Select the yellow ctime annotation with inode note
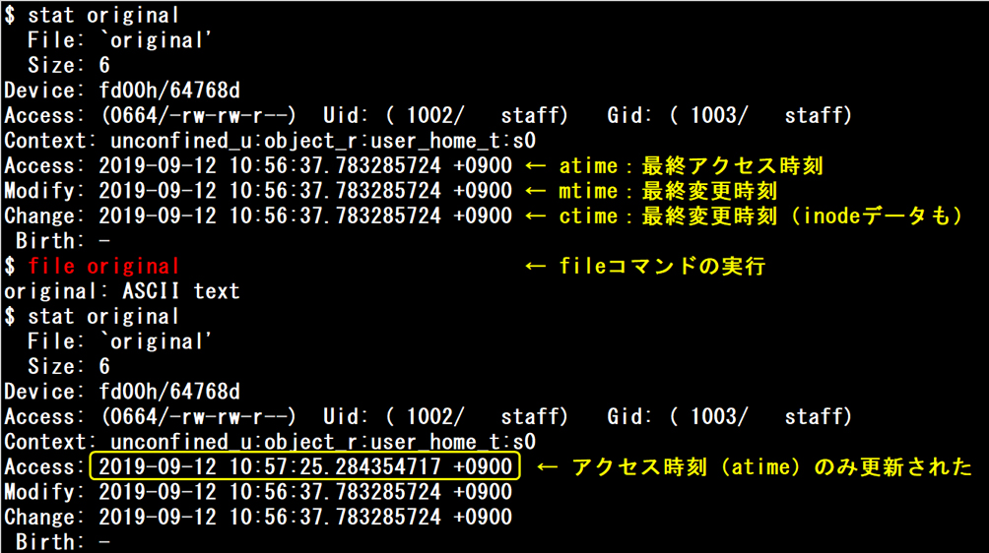The width and height of the screenshot is (989, 553). [760, 216]
